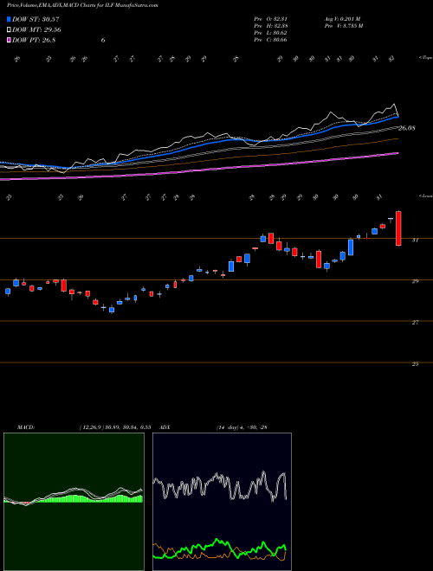Select the 'DOW MT: 29.56' label

[36, 30]
